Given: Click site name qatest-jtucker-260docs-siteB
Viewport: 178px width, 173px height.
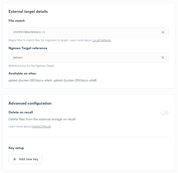Looking at the screenshot, I should [x=75, y=80].
